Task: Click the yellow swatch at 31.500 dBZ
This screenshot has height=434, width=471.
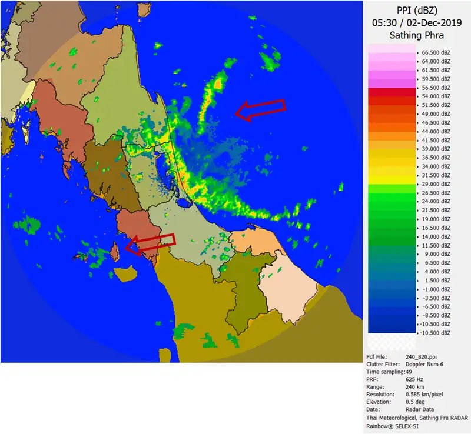Action: point(392,180)
